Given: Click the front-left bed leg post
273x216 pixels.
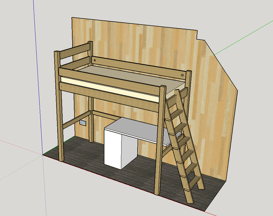Looking at the screenshot, I should click(x=59, y=106).
